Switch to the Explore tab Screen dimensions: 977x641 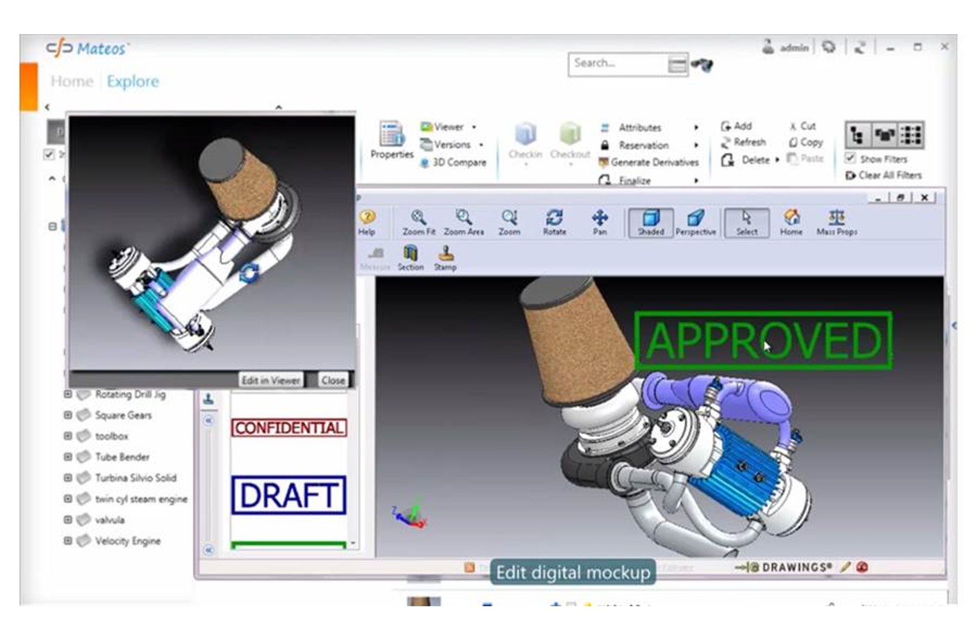click(133, 81)
